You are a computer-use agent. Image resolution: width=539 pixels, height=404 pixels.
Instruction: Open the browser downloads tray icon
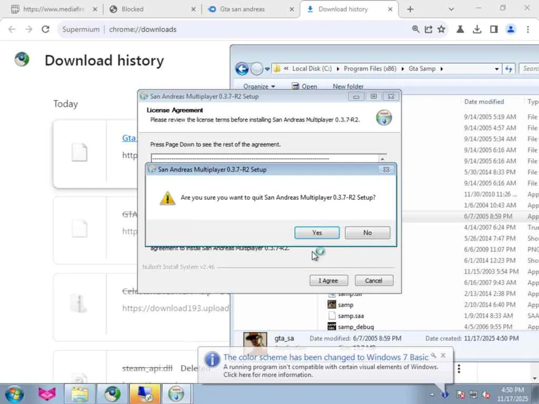(477, 29)
